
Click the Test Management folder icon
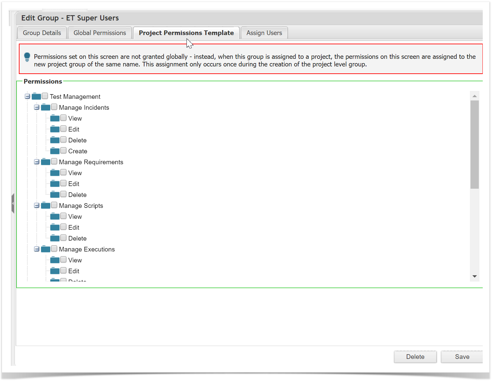[36, 96]
